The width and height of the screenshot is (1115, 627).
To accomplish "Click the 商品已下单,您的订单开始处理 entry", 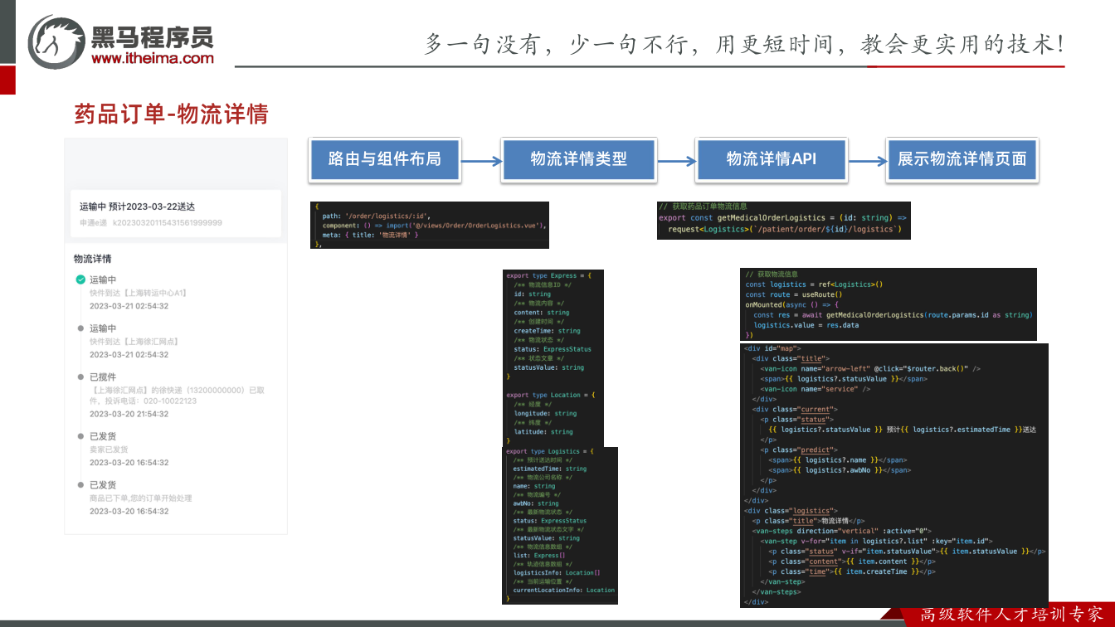I will (x=141, y=498).
